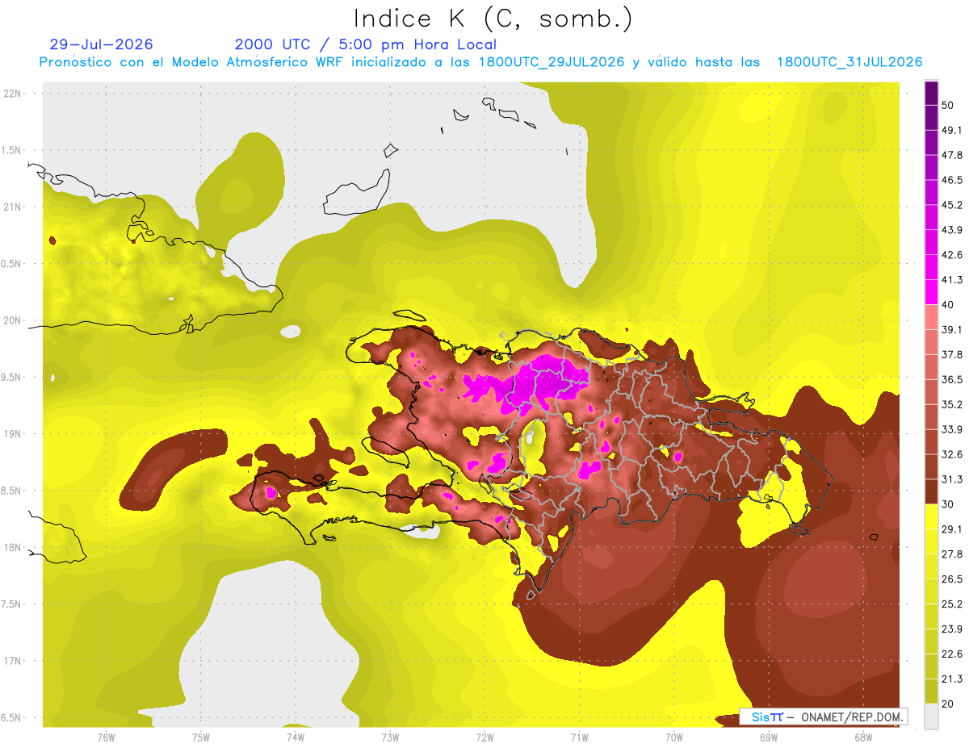The height and width of the screenshot is (748, 969).
Task: Click the 20N latitude axis label
Action: (x=12, y=320)
